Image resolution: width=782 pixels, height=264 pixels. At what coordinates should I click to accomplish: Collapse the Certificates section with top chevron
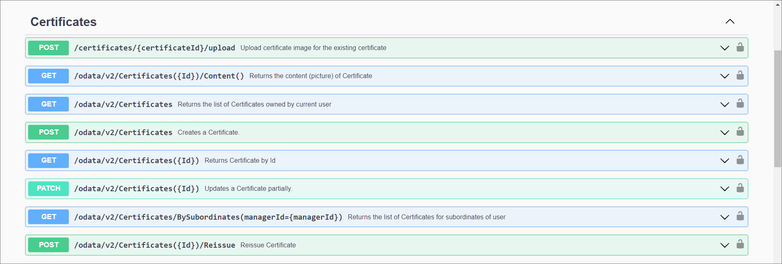729,22
